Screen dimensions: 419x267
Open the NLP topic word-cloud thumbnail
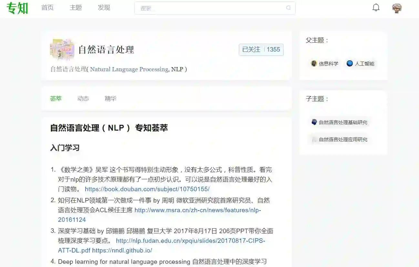62,49
